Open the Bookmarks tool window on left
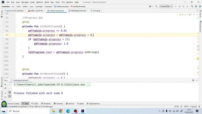Viewport: 202px width, 114px height. [x=2, y=82]
